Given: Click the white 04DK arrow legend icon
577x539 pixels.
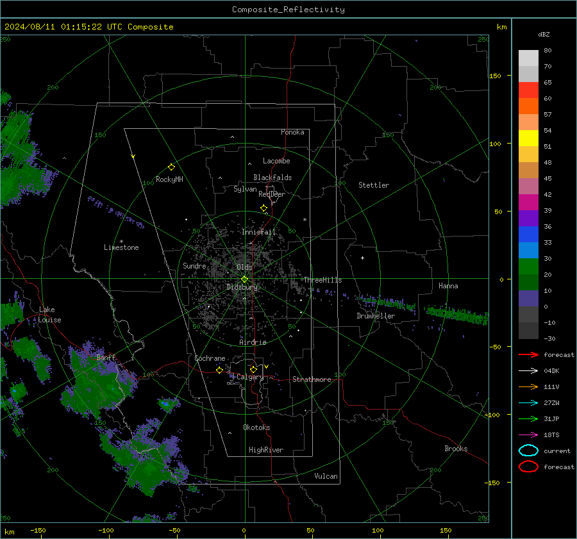Looking at the screenshot, I should pos(528,371).
